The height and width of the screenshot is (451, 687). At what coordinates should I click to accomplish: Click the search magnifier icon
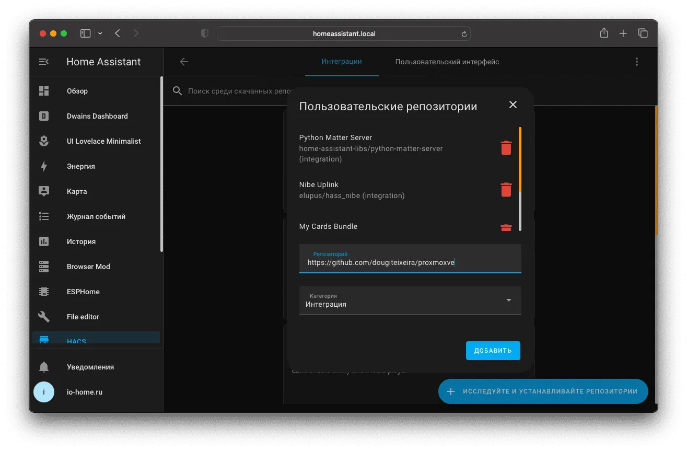(x=178, y=91)
